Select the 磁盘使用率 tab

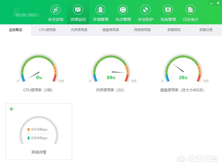111,30
